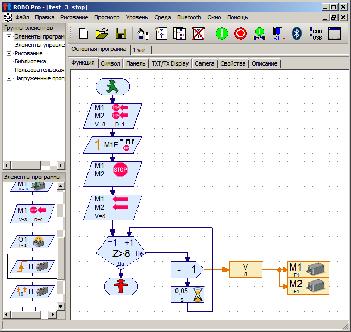Screen dimensions: 351x332
Task: Open the TXT/TX Display tab
Action: click(x=170, y=63)
